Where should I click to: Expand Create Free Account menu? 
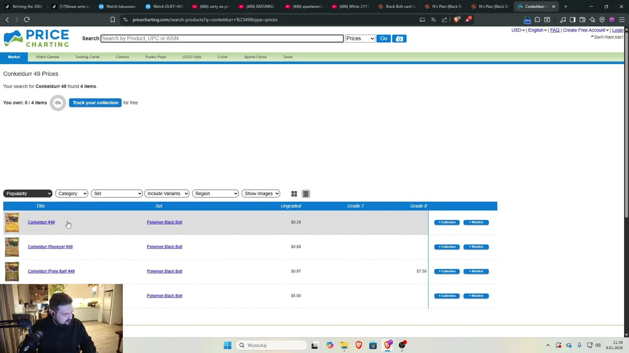click(586, 30)
